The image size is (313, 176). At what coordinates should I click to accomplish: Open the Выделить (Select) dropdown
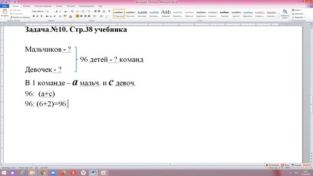pos(298,17)
